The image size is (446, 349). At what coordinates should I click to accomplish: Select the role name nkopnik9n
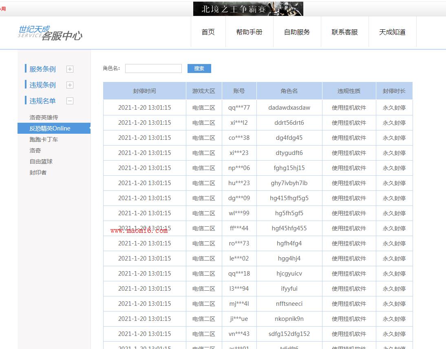click(289, 319)
